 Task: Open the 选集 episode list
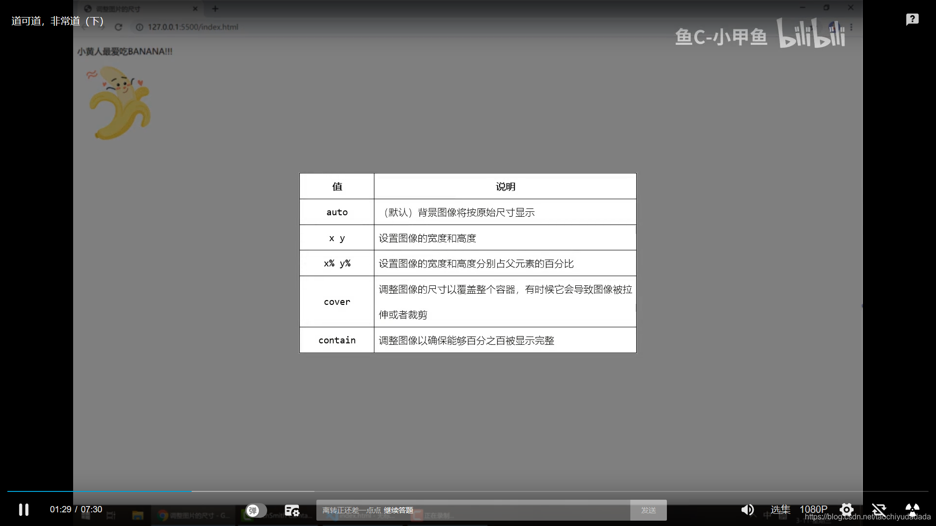pyautogui.click(x=780, y=509)
